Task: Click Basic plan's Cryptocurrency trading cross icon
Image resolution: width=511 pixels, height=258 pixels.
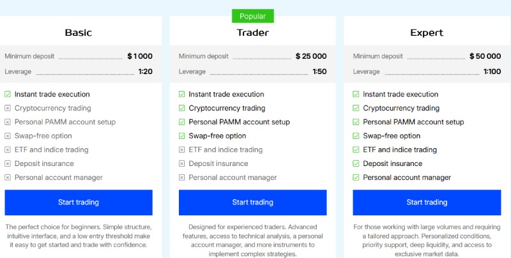Action: point(8,109)
